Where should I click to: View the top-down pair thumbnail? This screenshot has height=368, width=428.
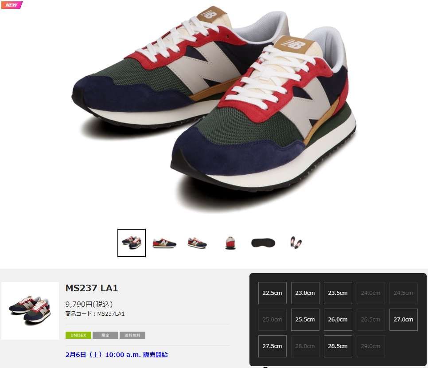(296, 243)
